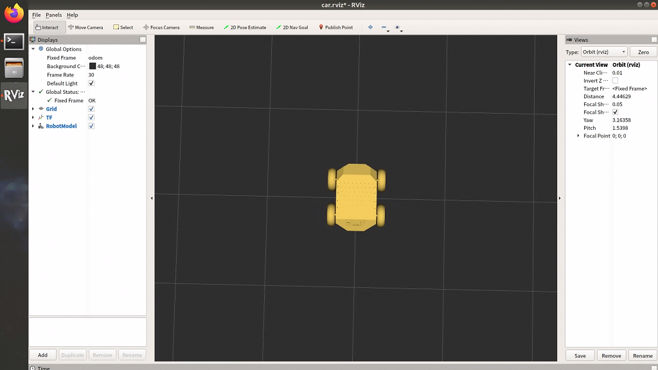Image resolution: width=658 pixels, height=370 pixels.
Task: Select the 2D Nav Goal tool
Action: 291,28
